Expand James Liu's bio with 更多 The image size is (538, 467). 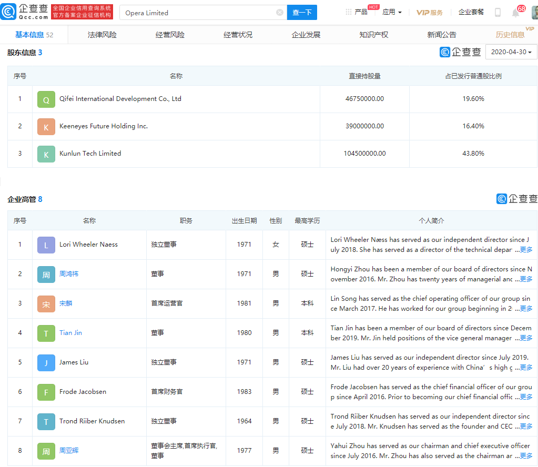[526, 368]
